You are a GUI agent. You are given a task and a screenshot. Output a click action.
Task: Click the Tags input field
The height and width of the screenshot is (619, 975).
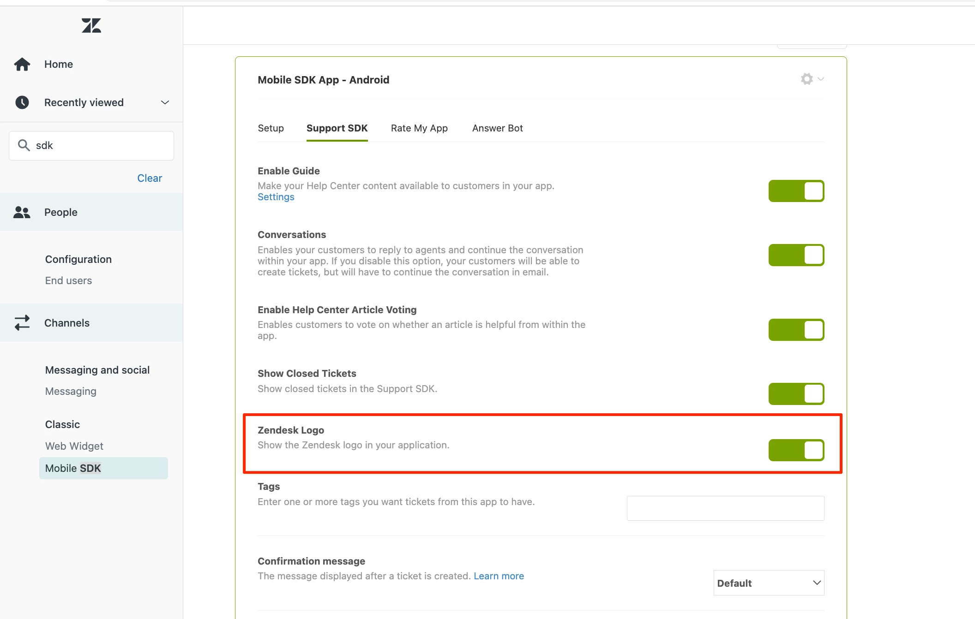click(725, 508)
